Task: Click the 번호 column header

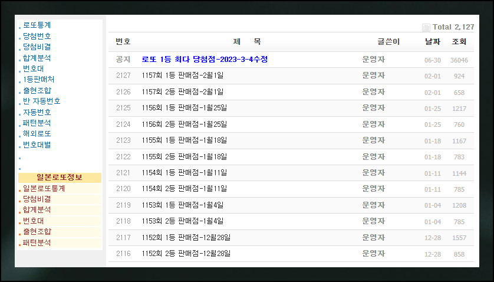Action: point(123,42)
